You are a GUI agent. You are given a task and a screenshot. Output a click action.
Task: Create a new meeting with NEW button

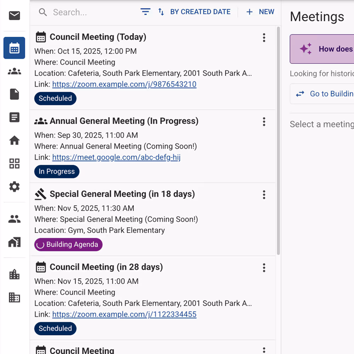[x=260, y=12]
